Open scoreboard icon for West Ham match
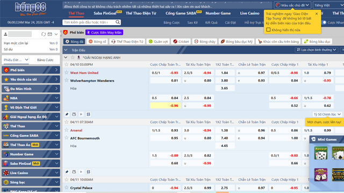 coord(88,114)
